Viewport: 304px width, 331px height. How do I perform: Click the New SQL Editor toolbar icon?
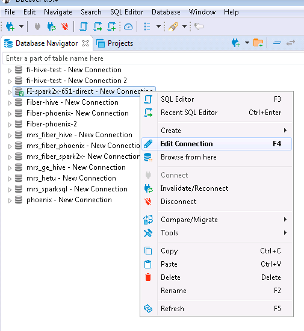[x=112, y=26]
